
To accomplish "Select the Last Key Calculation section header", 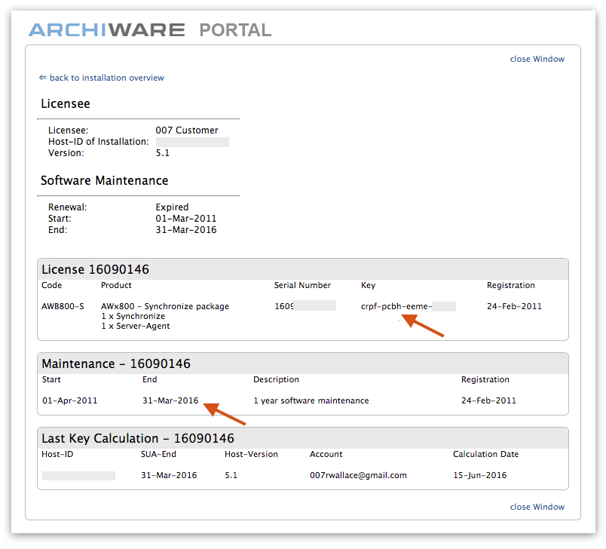I will [138, 438].
